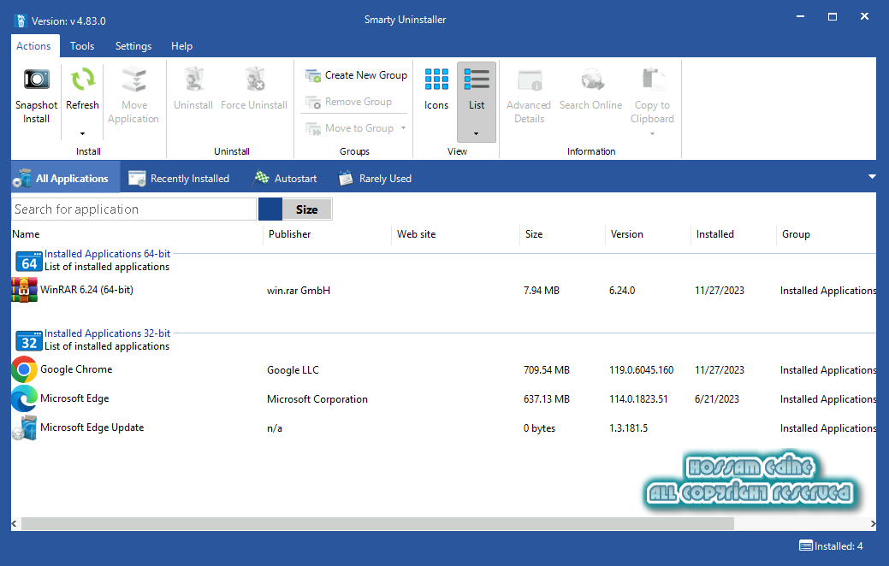Switch to the Autostart tab
Image resolution: width=889 pixels, height=566 pixels.
pyautogui.click(x=286, y=178)
